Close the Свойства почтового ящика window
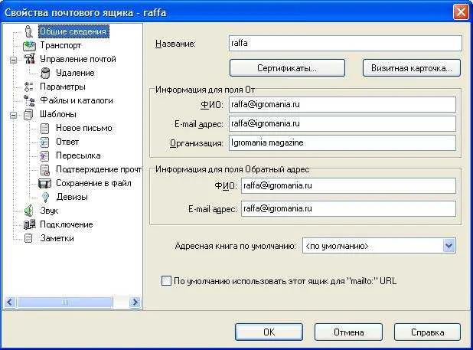The image size is (473, 350). pyautogui.click(x=461, y=12)
